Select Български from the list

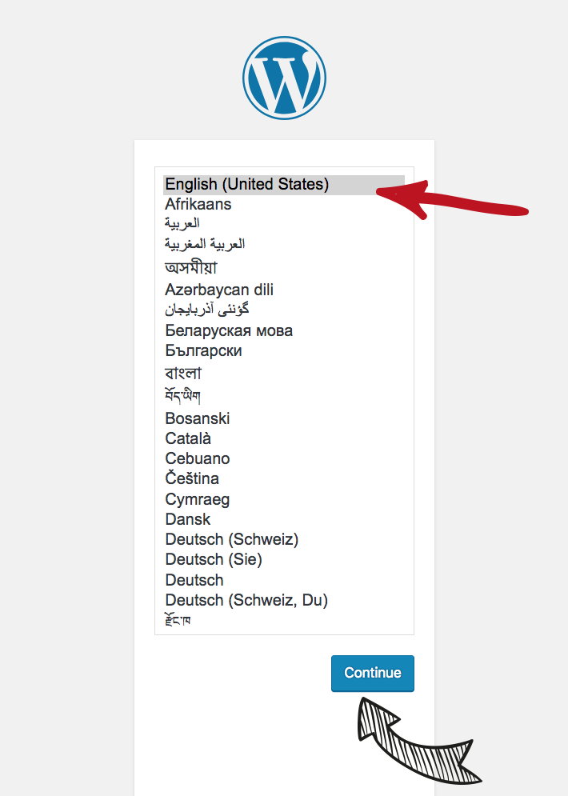click(x=203, y=350)
